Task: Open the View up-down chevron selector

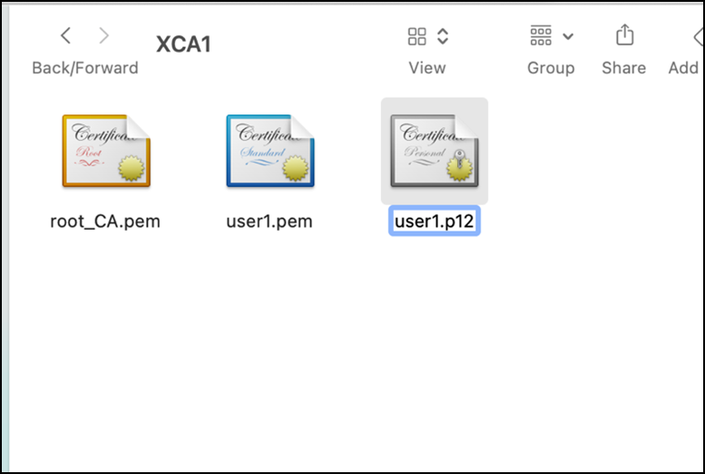Action: click(443, 36)
